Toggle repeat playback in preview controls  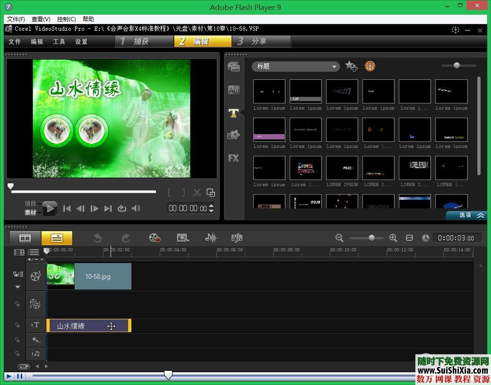pos(122,208)
